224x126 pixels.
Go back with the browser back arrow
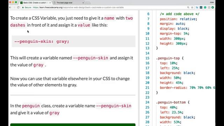(x=10, y=7)
